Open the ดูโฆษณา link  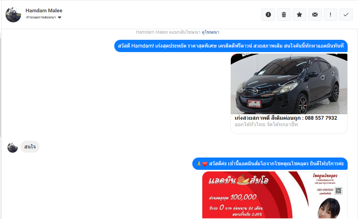click(210, 32)
